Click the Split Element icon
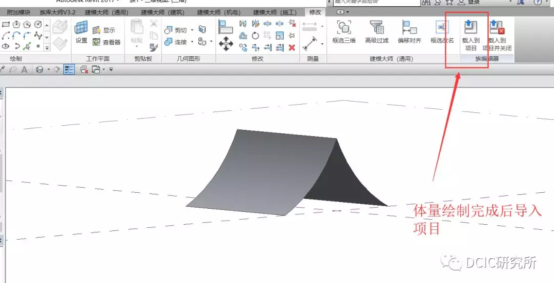Screen dimensions: 554x283 (x=267, y=24)
